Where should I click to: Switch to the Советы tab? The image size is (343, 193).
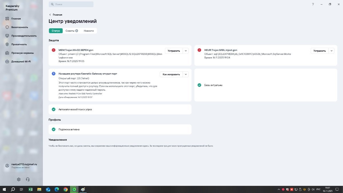71,31
